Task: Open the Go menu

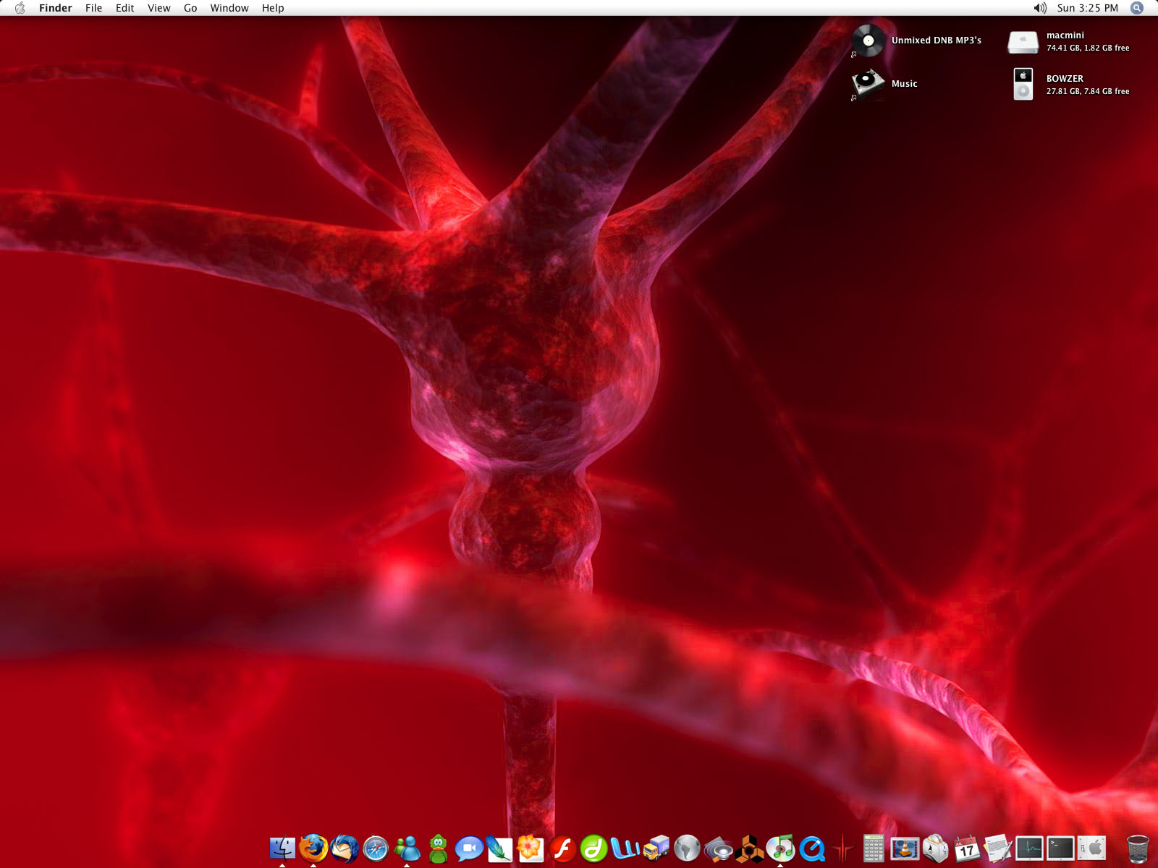Action: pos(190,8)
